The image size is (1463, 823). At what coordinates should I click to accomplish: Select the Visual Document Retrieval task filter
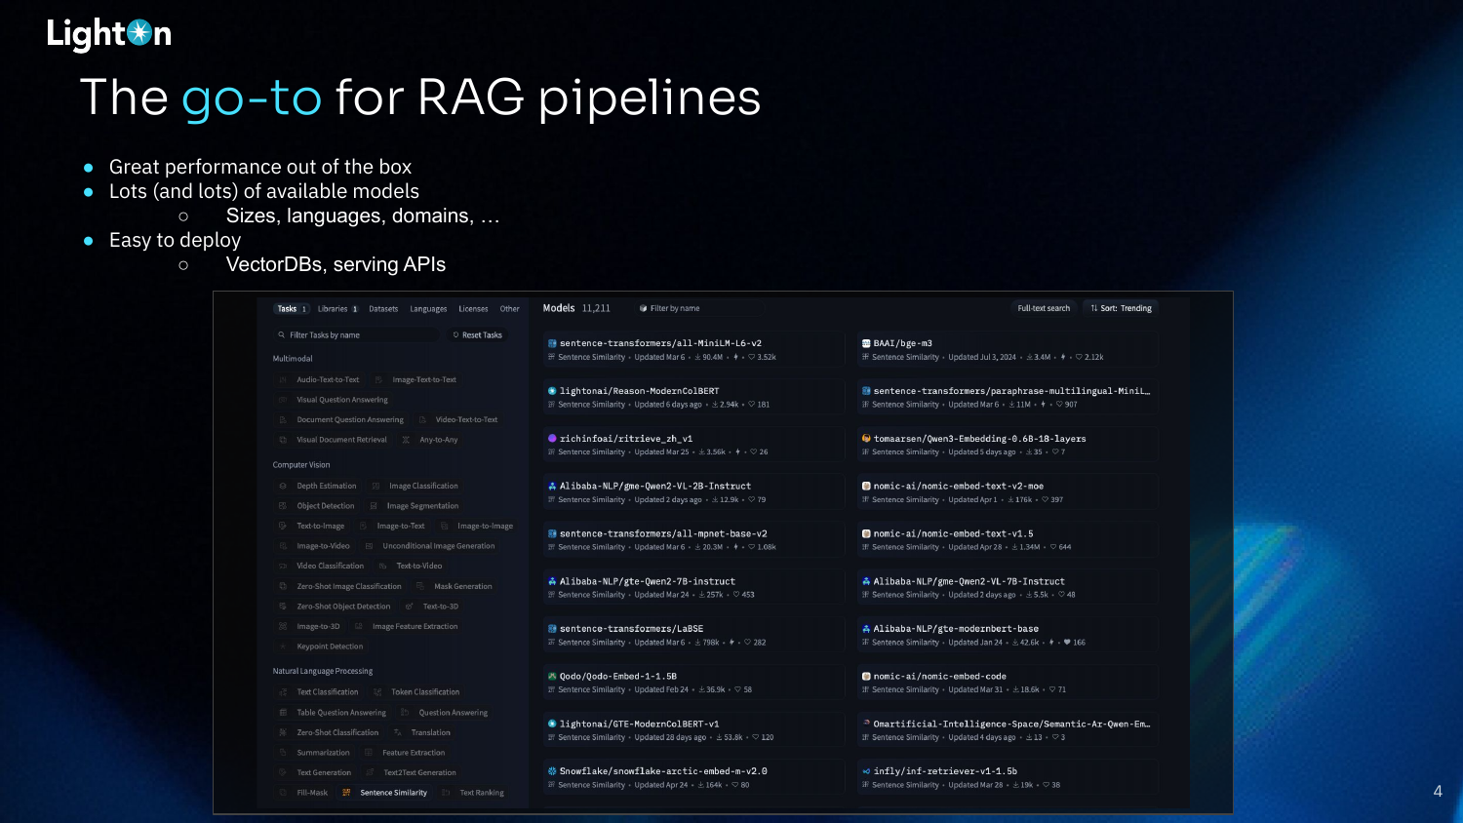click(334, 440)
